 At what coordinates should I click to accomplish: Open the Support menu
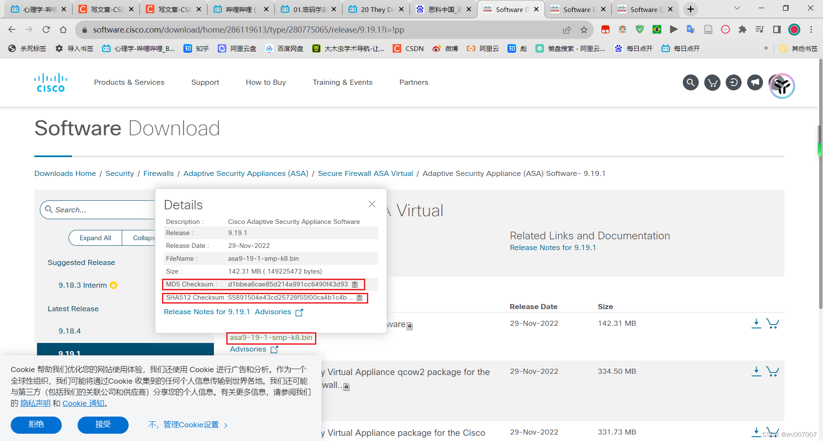point(205,82)
